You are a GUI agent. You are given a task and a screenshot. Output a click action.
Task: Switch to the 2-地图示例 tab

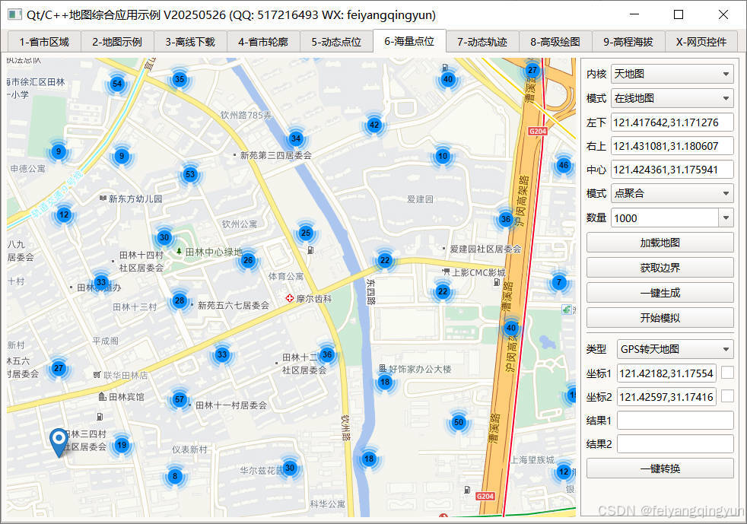pos(117,42)
